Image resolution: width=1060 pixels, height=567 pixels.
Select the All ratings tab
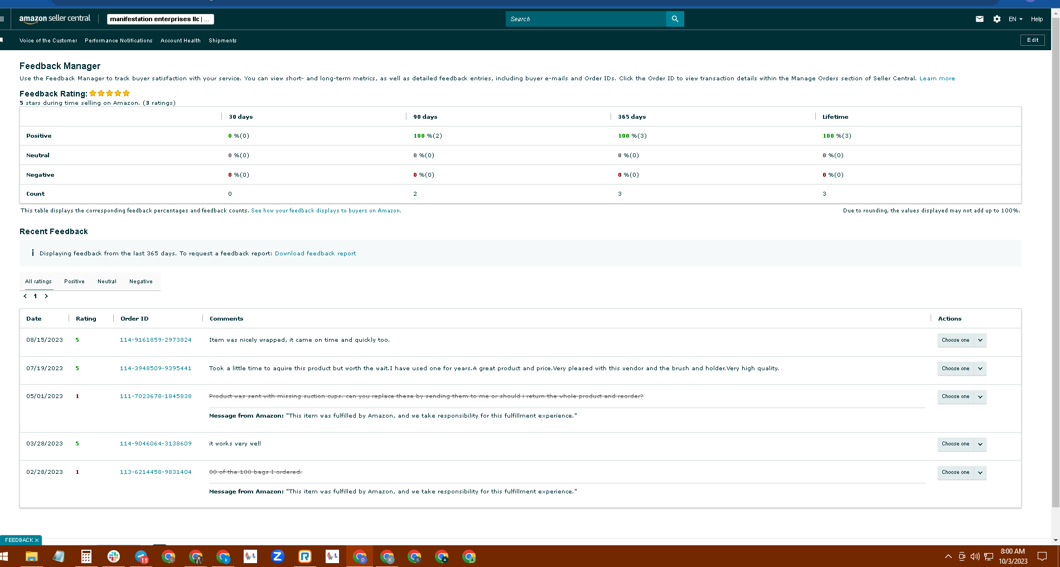click(x=38, y=282)
